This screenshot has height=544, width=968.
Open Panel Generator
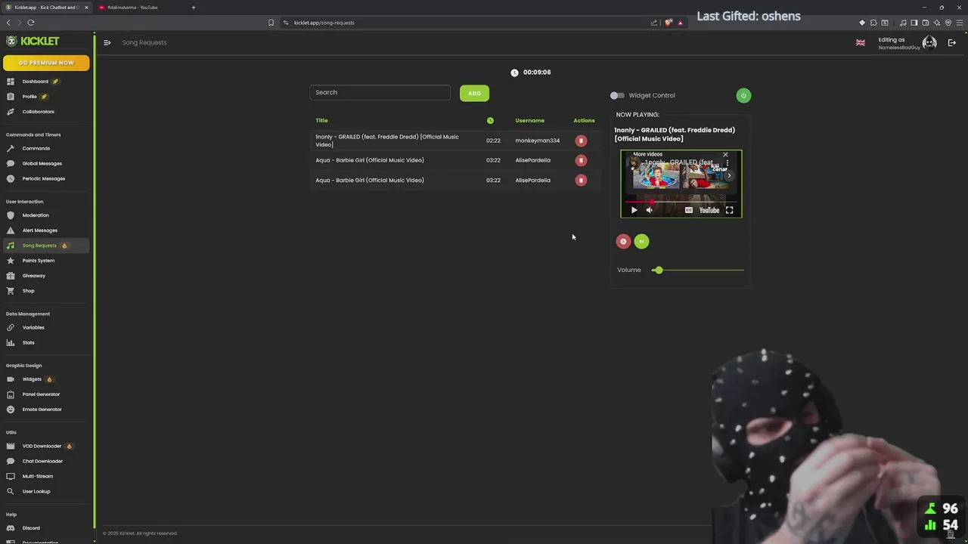[41, 394]
